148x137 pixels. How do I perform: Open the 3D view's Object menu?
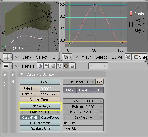click(x=55, y=57)
